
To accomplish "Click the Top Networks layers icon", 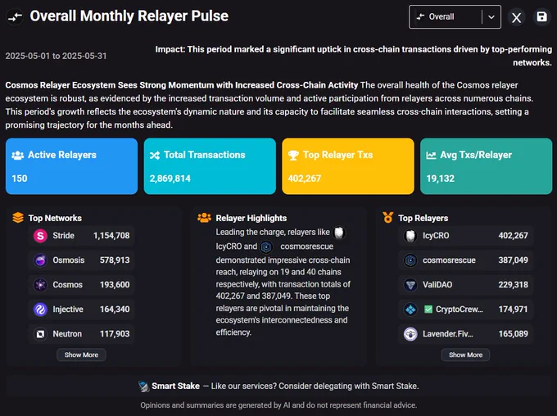I will tap(18, 217).
